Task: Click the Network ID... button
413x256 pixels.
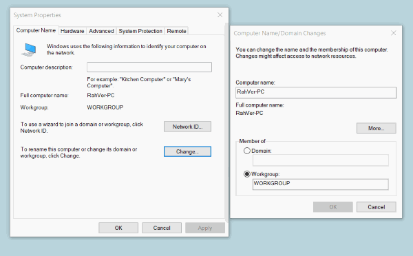Action: (x=187, y=127)
